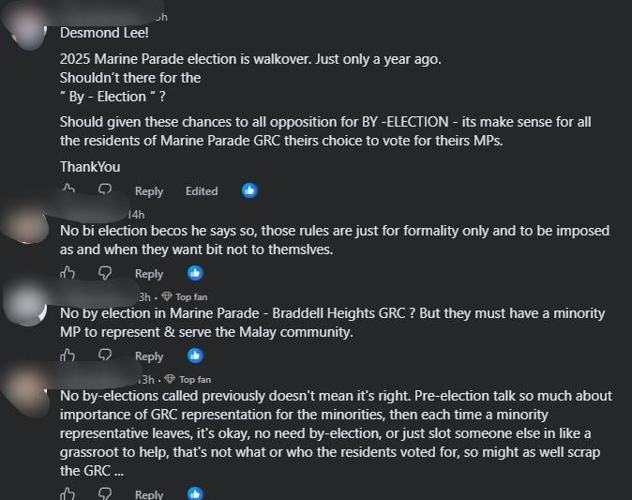Image resolution: width=632 pixels, height=500 pixels.
Task: Reply to the 'No bi election becos' comment
Action: coord(149,274)
